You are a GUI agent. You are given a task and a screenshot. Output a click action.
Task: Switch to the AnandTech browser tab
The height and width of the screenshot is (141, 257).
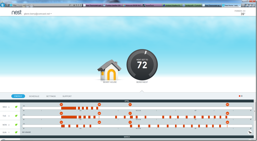[x=152, y=5]
